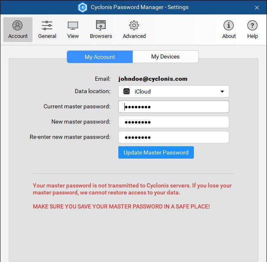Click the red master password warning text

click(132, 189)
